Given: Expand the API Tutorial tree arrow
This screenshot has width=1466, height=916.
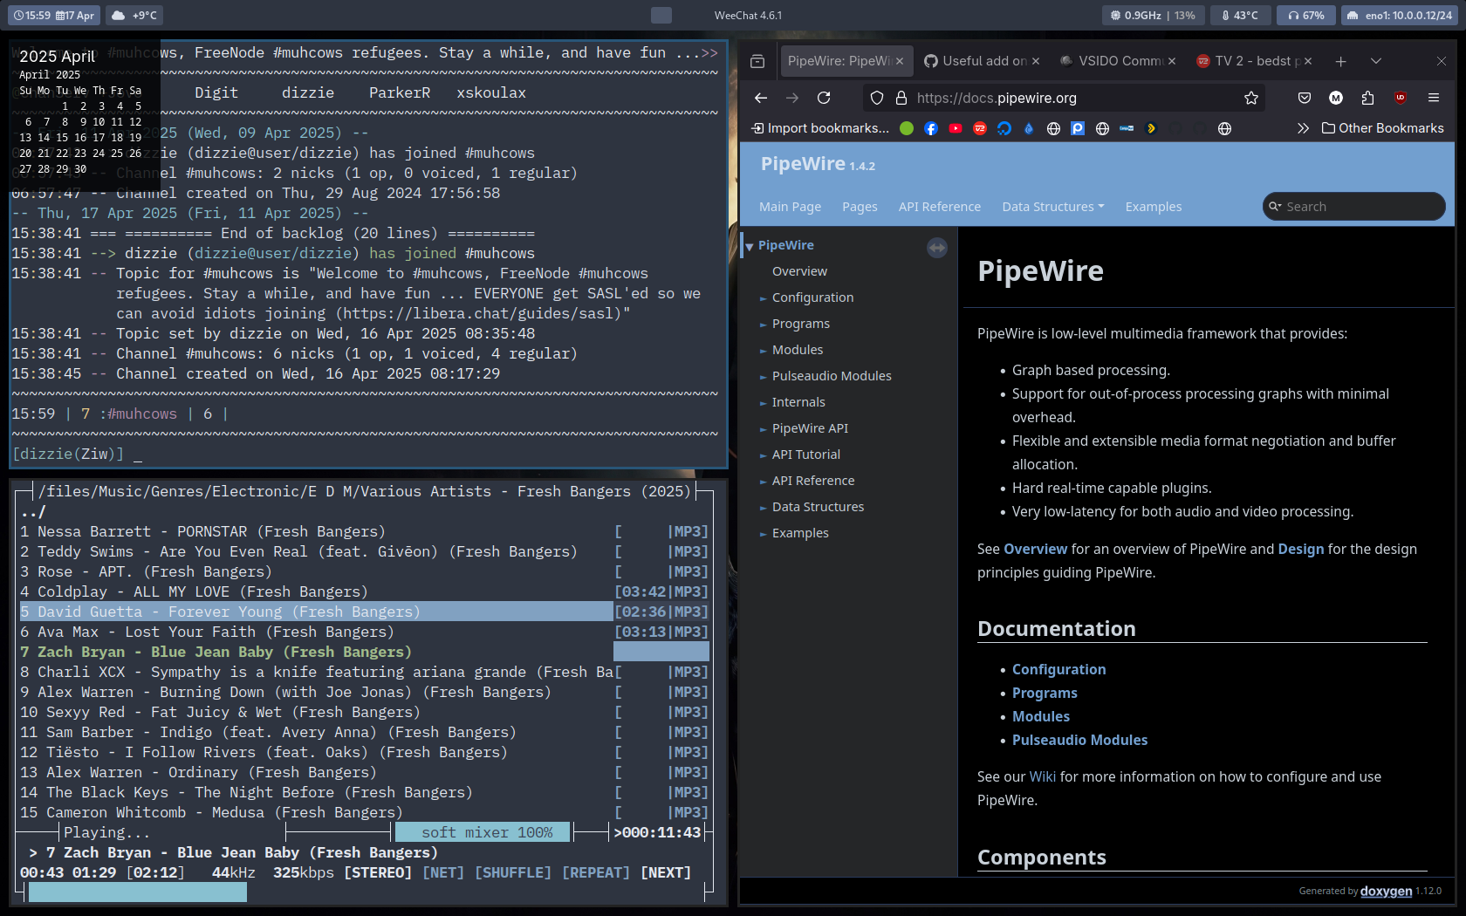Looking at the screenshot, I should 763,455.
